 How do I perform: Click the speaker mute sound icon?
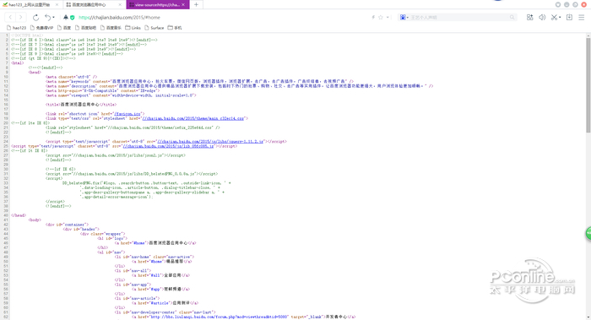(x=542, y=18)
